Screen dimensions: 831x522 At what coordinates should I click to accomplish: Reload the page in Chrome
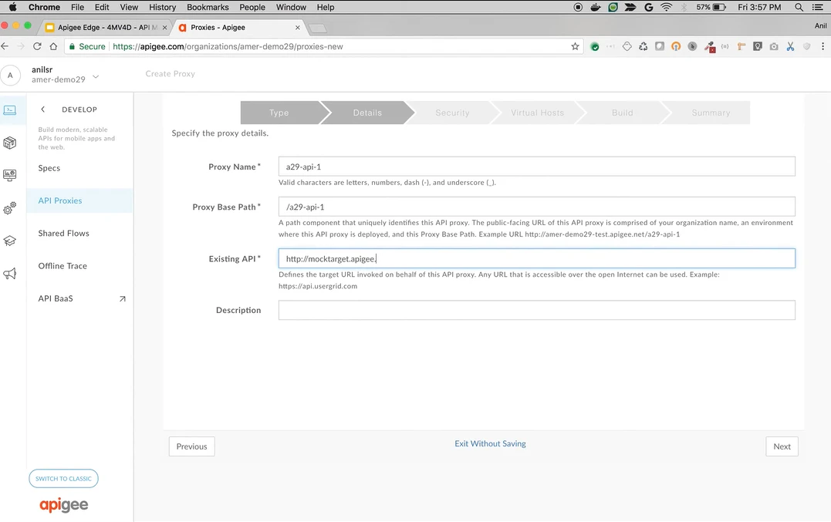click(x=37, y=46)
